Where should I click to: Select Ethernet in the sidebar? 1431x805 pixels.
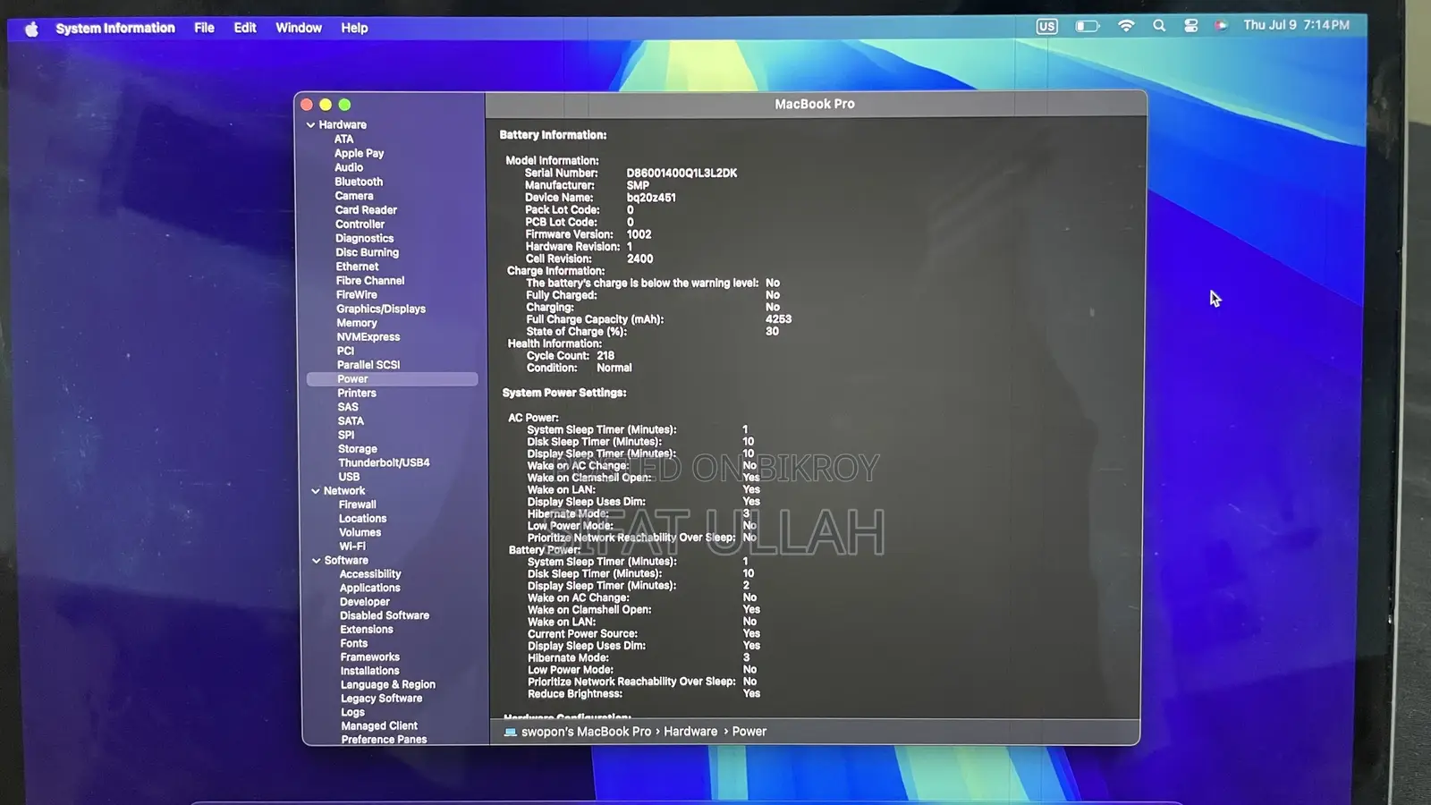point(357,267)
